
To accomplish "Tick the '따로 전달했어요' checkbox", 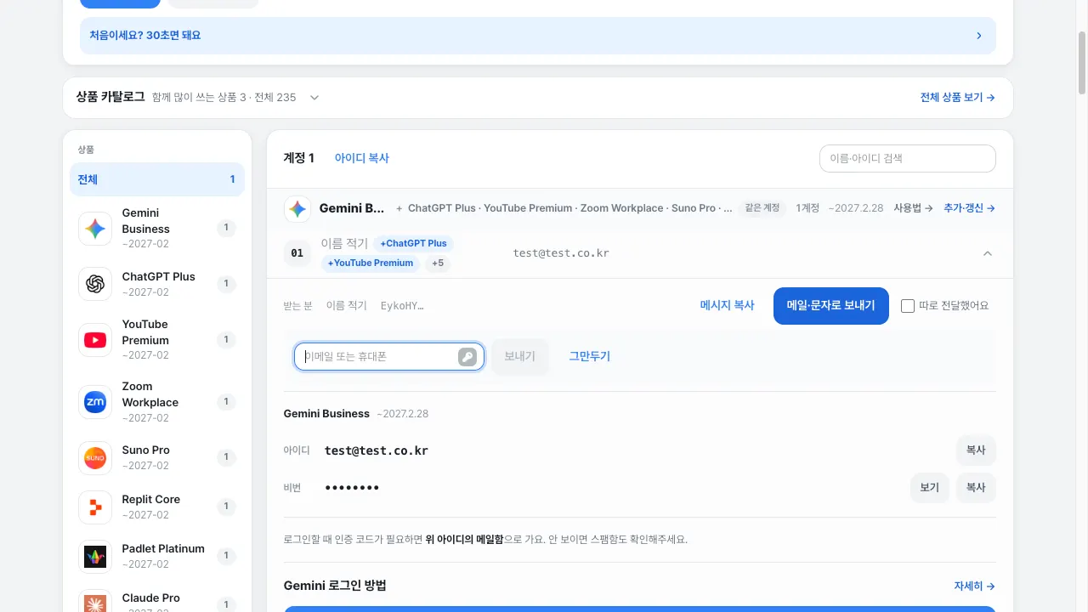I will click(x=908, y=306).
